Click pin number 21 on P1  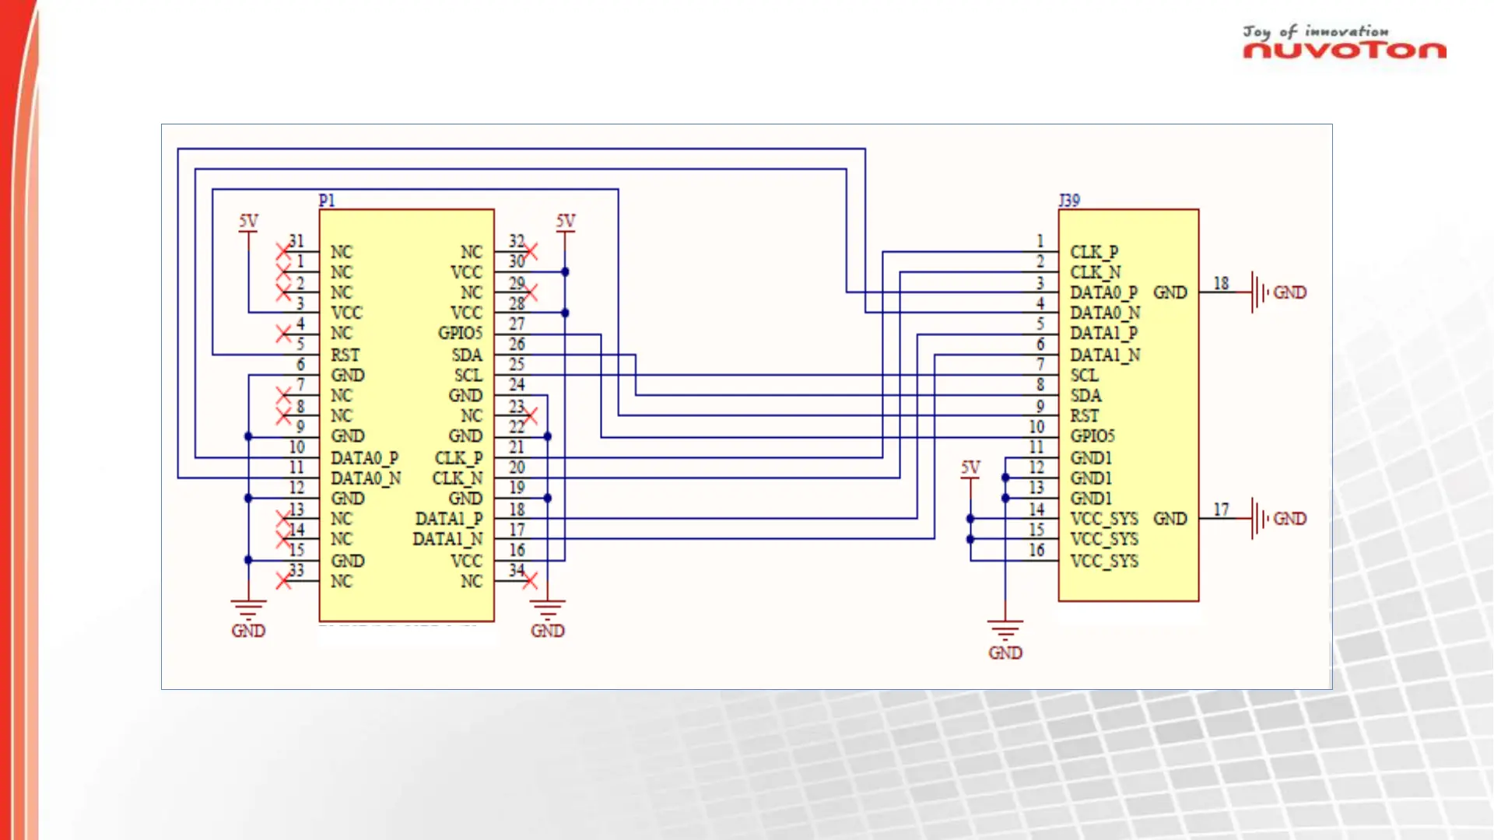[517, 447]
